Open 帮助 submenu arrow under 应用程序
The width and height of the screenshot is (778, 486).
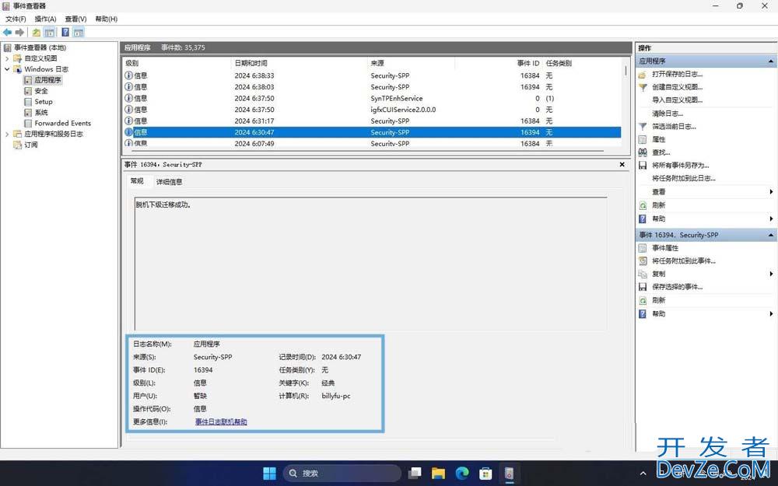coord(771,219)
